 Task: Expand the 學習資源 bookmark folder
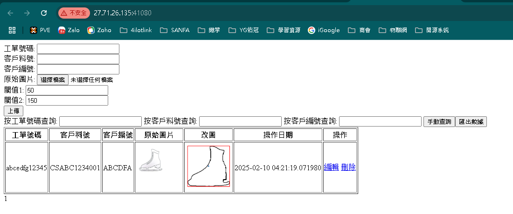tap(284, 30)
